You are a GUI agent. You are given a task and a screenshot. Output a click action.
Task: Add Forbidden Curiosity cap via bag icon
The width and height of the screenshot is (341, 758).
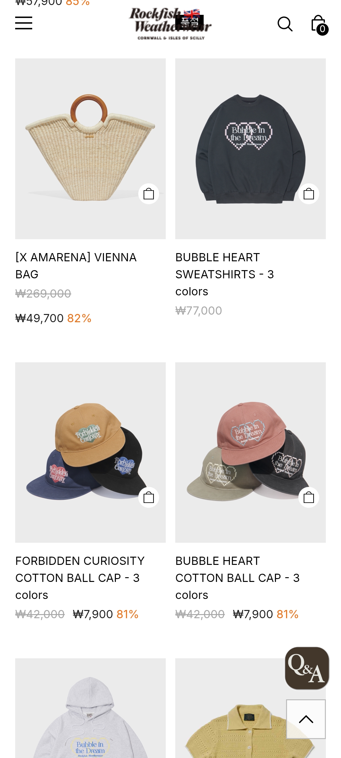pyautogui.click(x=149, y=498)
